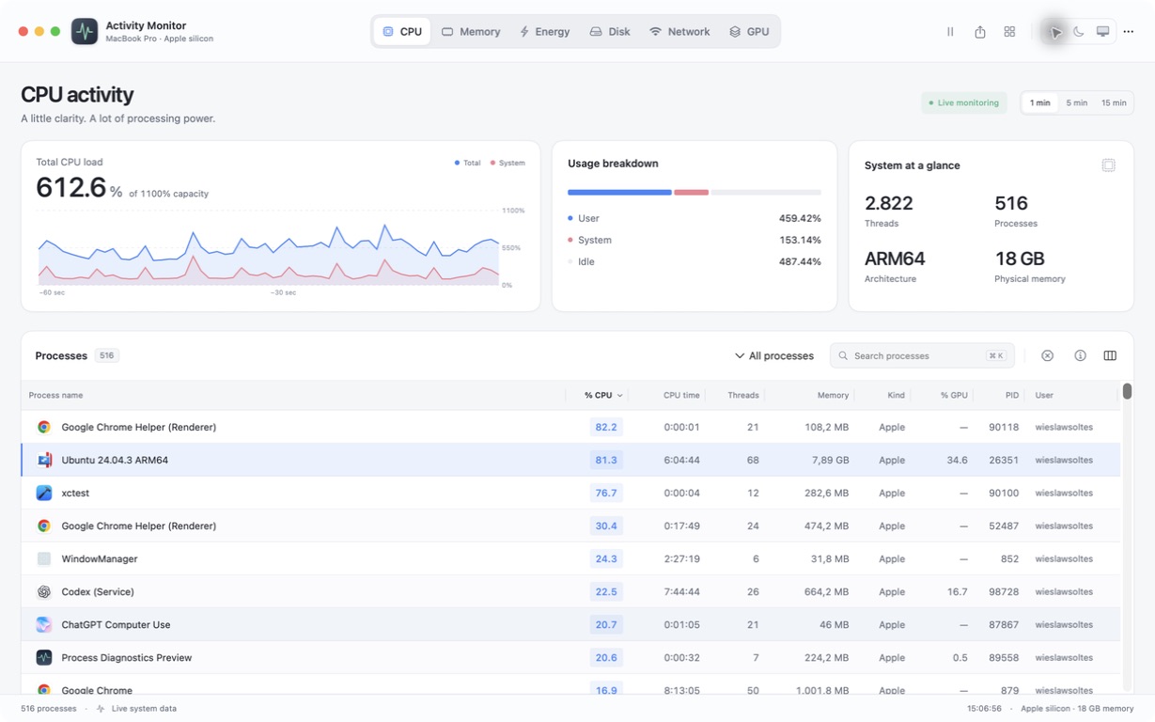
Task: Click the 2.822 Threads stat
Action: coord(889,203)
